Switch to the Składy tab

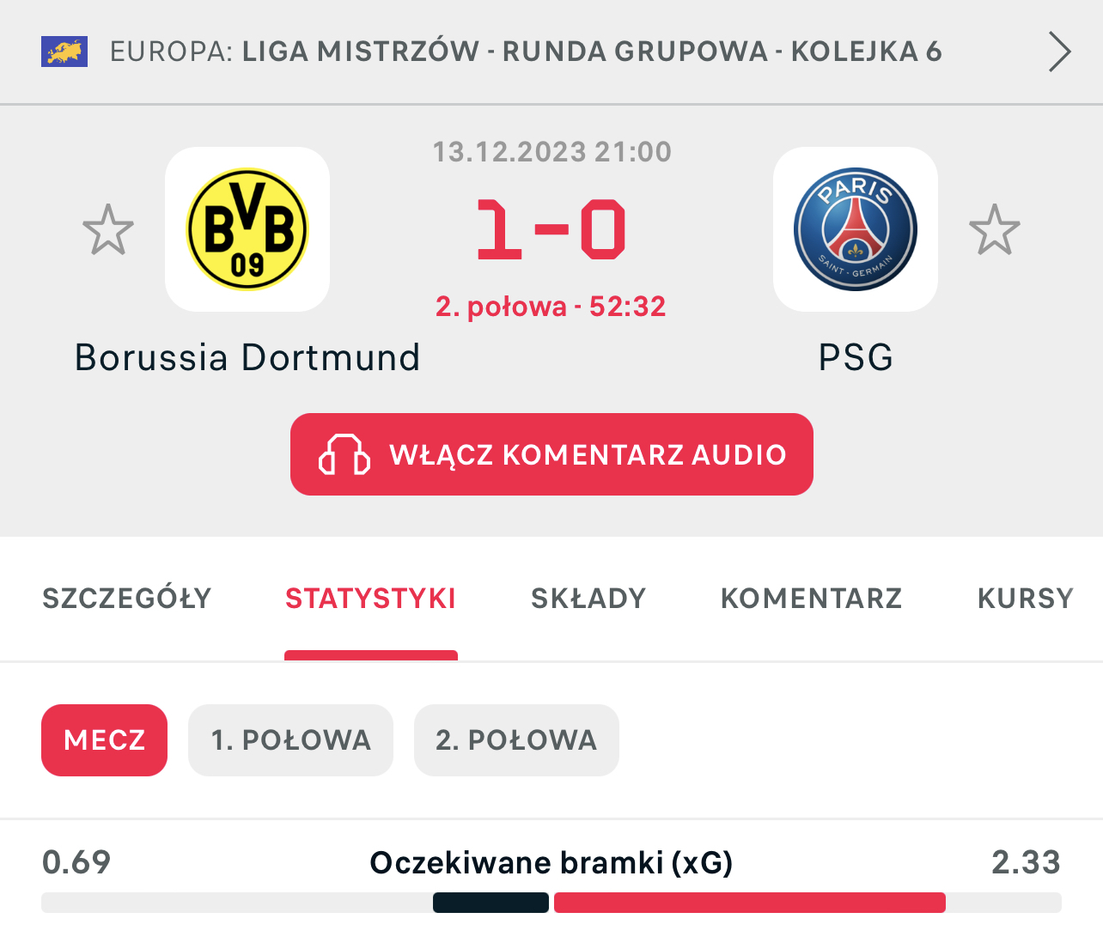(588, 599)
